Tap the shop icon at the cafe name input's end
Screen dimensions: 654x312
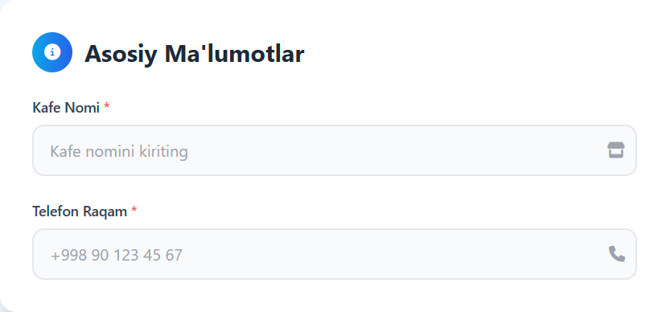pos(615,150)
